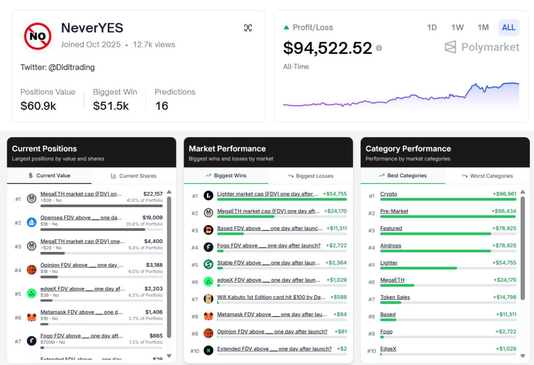Click the Opensea icon in position #2
Screen dimensions: 534x365
tap(32, 222)
